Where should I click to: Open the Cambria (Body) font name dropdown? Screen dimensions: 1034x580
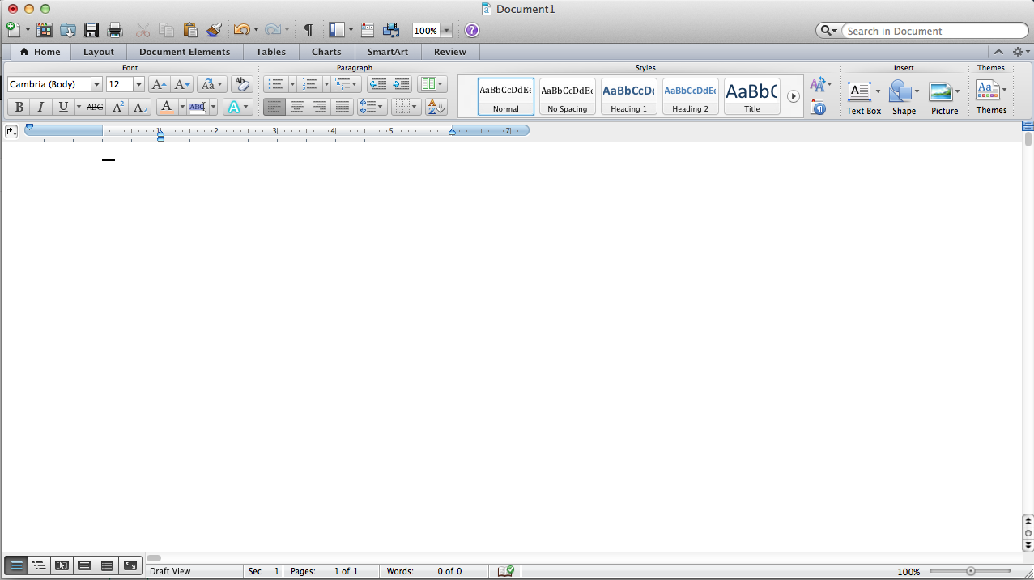point(96,84)
